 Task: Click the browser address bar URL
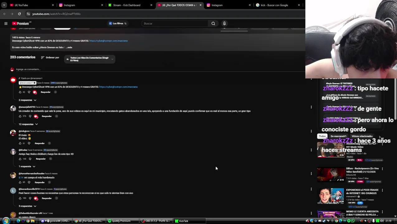(x=56, y=14)
